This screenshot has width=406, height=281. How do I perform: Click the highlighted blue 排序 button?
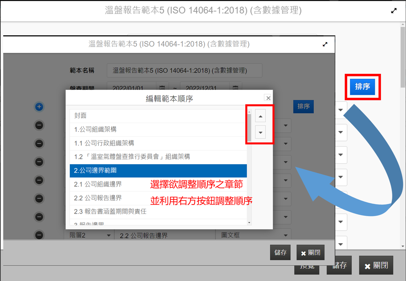pyautogui.click(x=362, y=86)
